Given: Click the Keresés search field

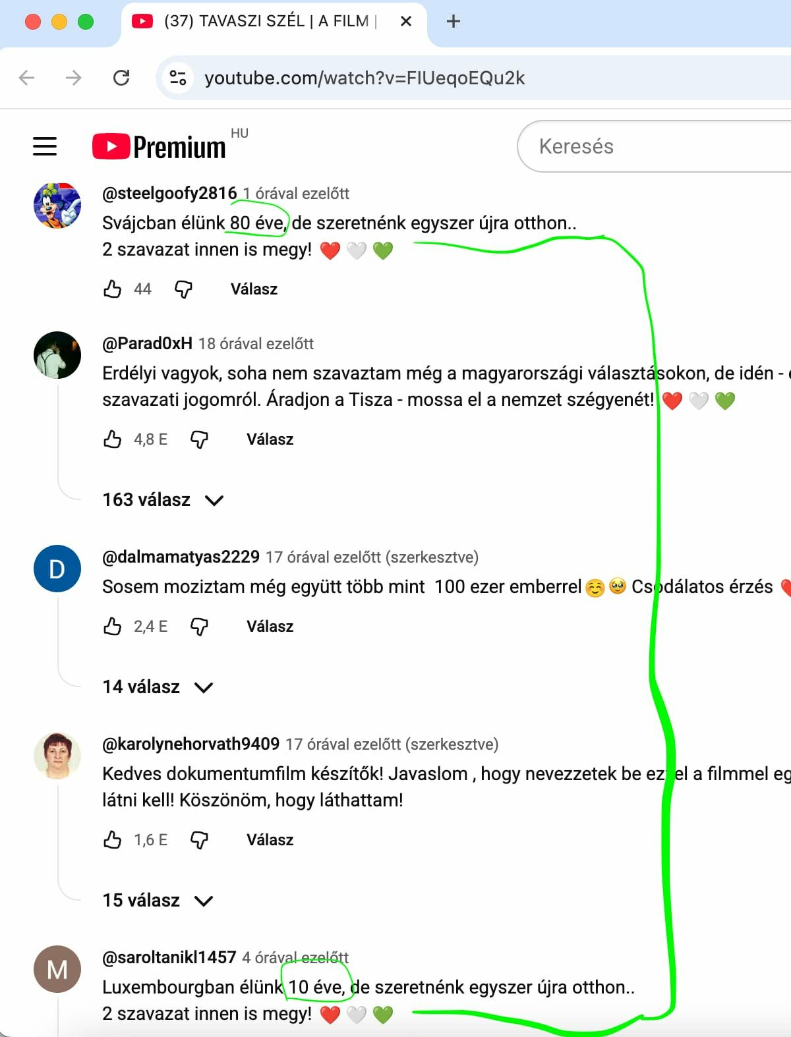Looking at the screenshot, I should click(x=654, y=146).
